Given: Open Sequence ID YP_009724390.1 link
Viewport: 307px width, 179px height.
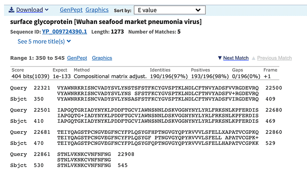Looking at the screenshot, I should point(65,31).
